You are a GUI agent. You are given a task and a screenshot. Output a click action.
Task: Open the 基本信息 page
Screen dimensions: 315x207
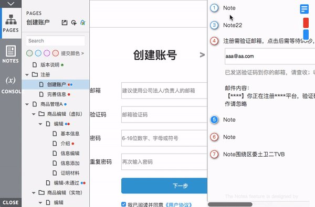click(70, 134)
